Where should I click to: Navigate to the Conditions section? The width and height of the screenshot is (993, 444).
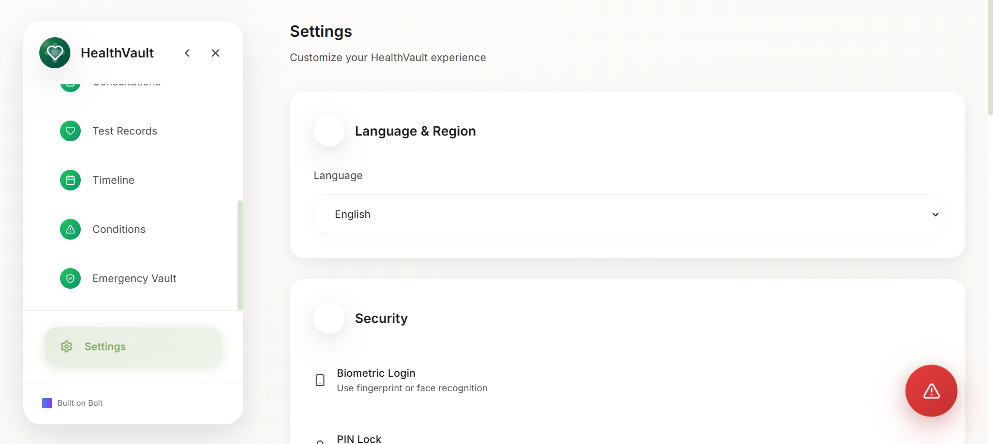119,229
